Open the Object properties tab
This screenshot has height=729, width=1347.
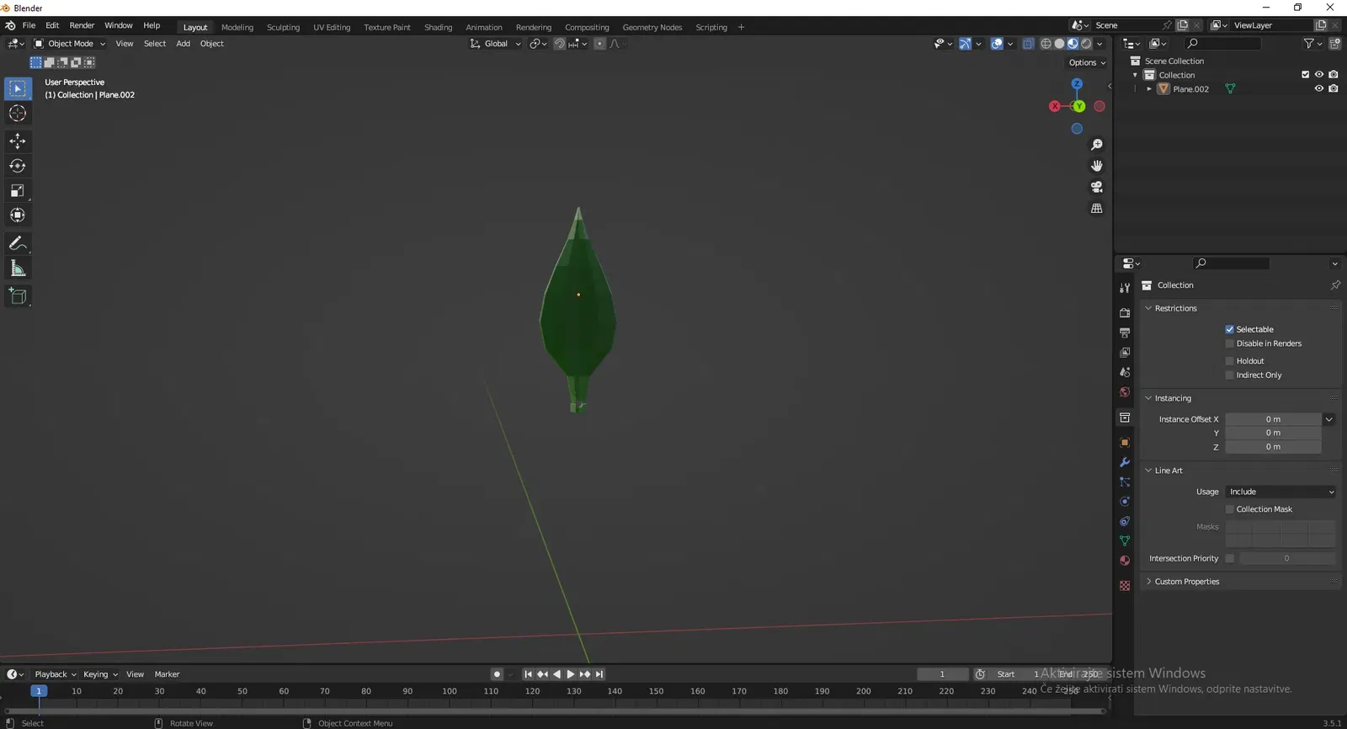coord(1125,442)
